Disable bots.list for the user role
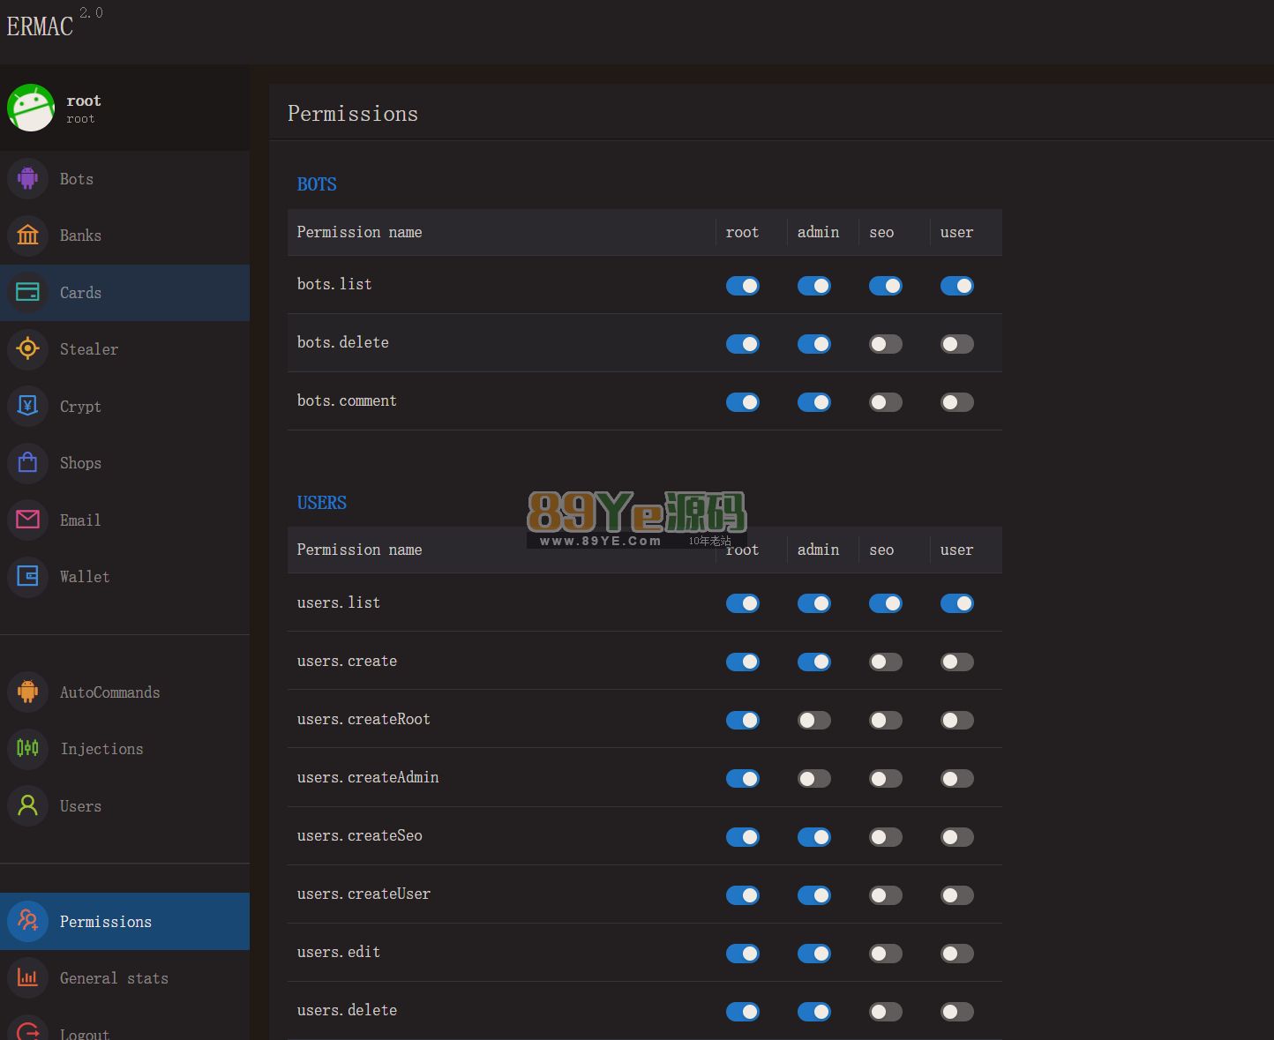Screen dimensions: 1274x1040 (x=956, y=286)
